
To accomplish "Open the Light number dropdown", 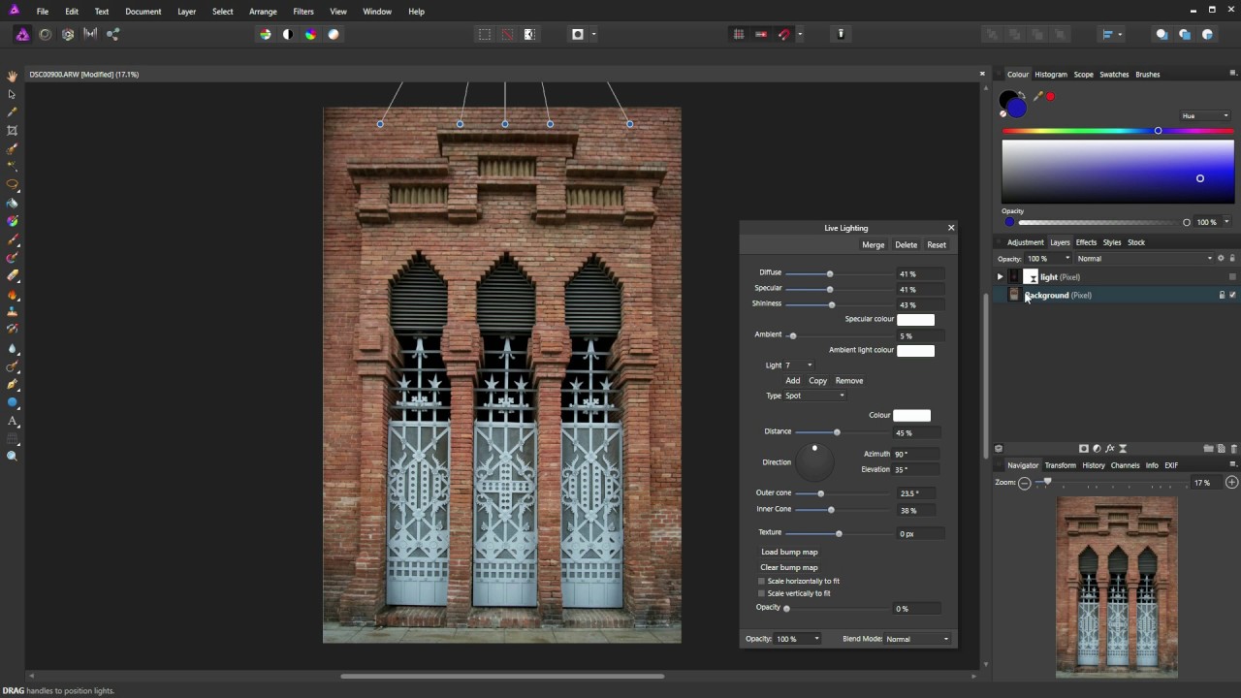I will coord(799,365).
